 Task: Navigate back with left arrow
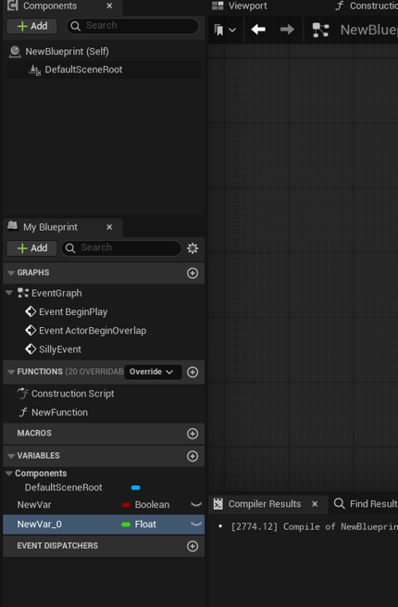pyautogui.click(x=258, y=30)
